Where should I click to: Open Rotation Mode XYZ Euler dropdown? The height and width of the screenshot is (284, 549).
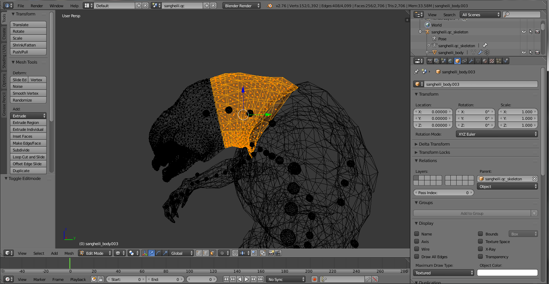497,134
